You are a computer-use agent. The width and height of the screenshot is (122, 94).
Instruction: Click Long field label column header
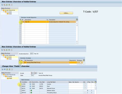point(51,82)
